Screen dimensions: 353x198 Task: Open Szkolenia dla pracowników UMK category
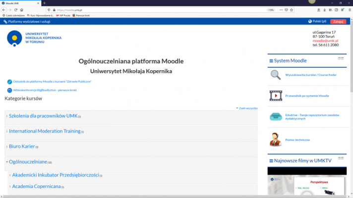(x=43, y=116)
